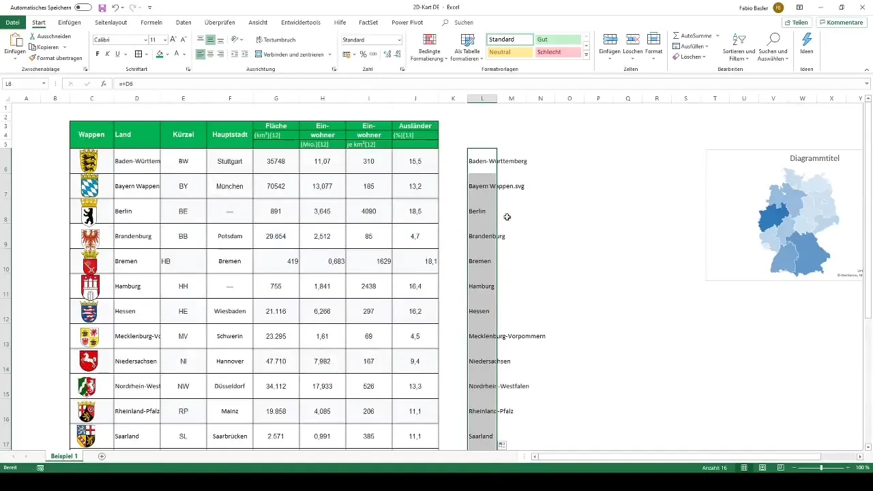Align text right in cell

221,54
